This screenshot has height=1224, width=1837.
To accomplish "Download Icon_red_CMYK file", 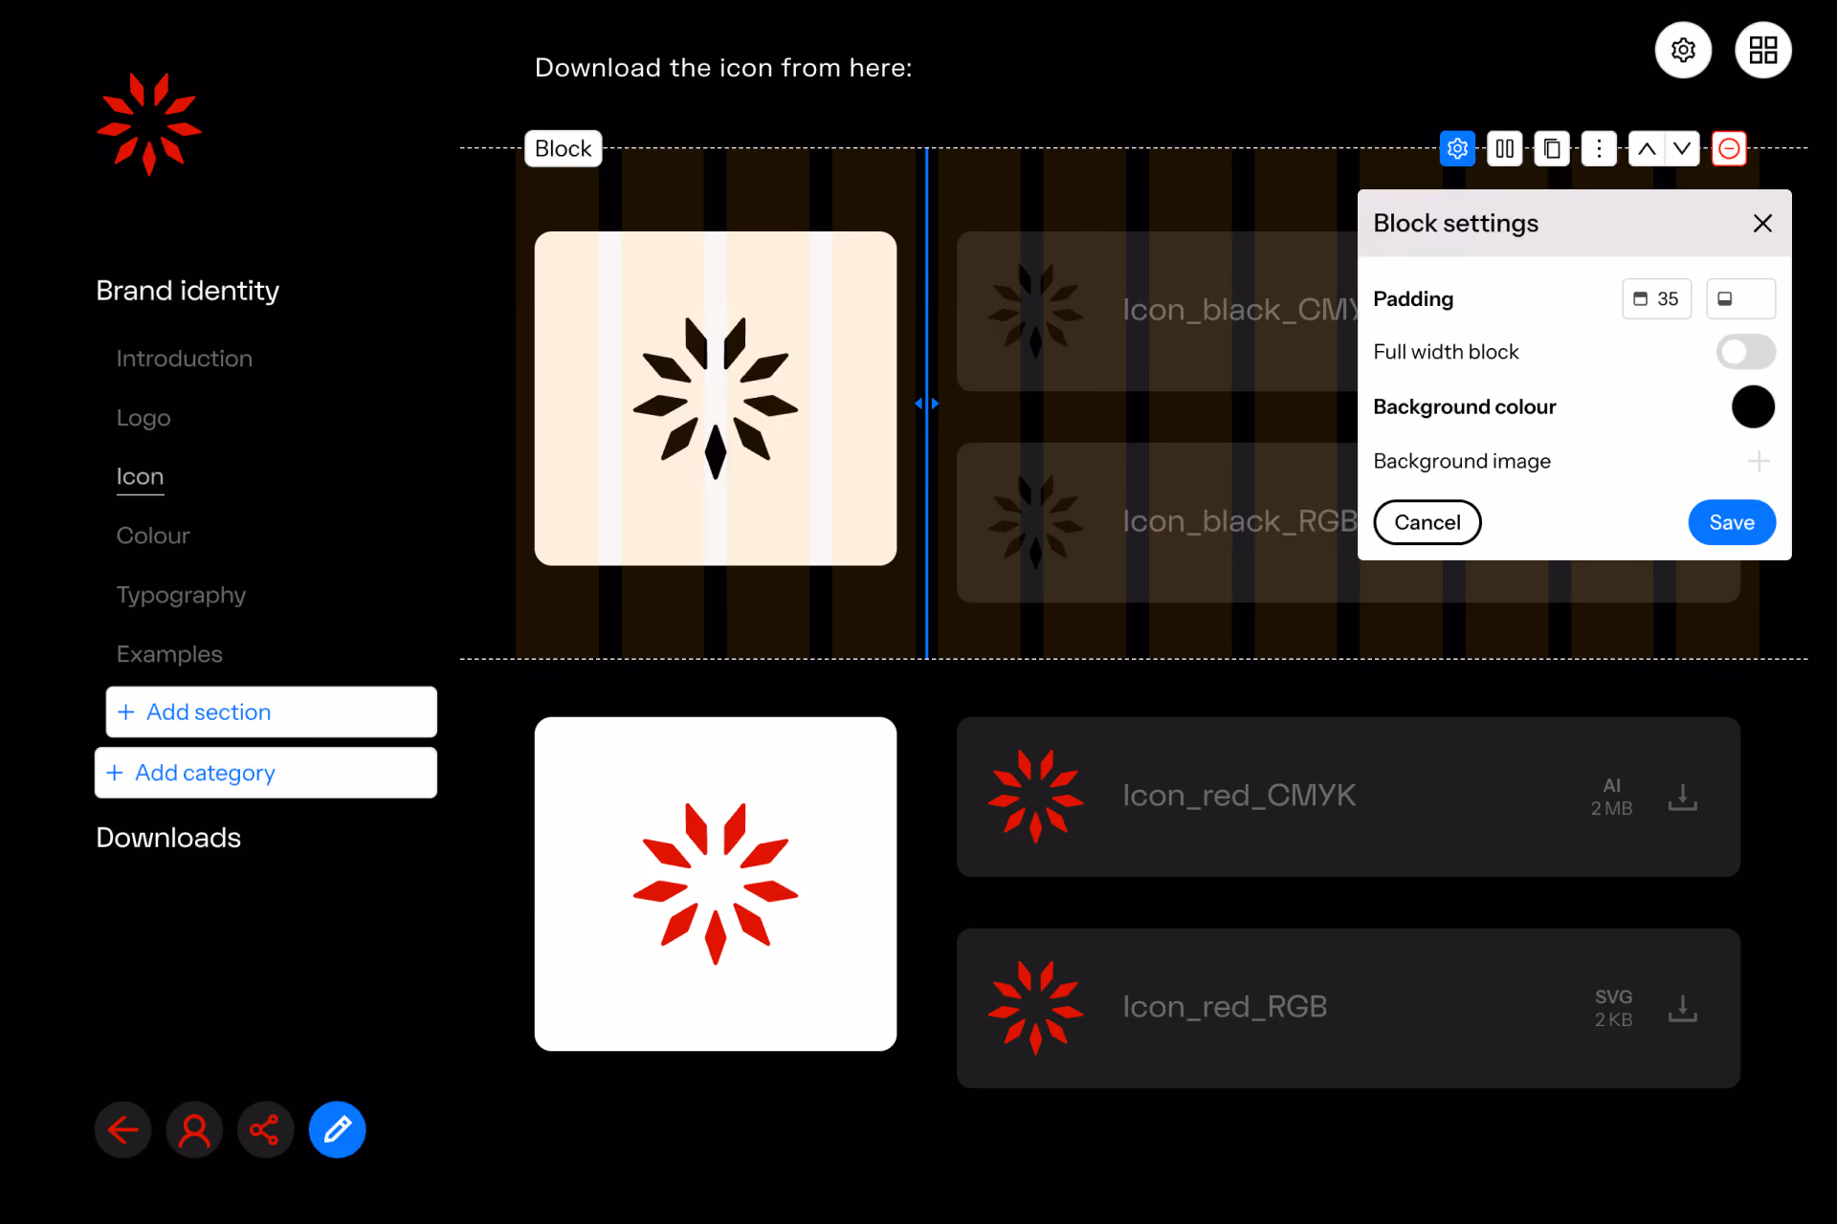I will 1682,797.
